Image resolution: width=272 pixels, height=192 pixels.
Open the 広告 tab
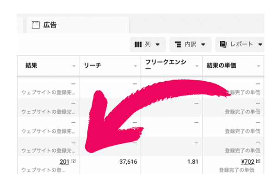tap(78, 25)
